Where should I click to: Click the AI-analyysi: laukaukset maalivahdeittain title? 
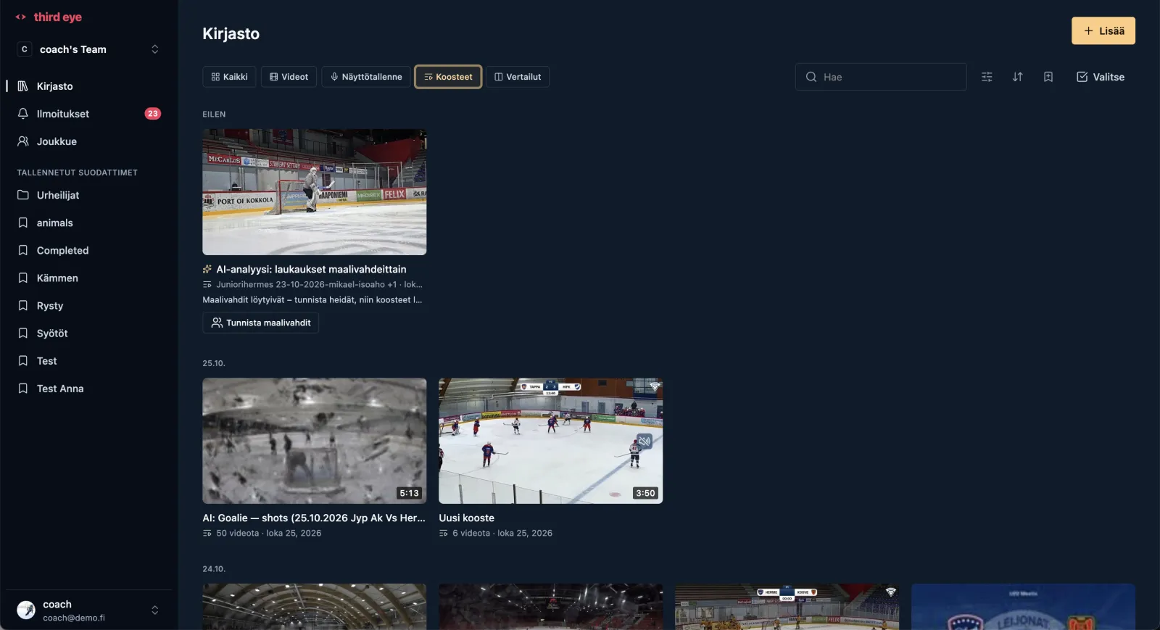tap(311, 269)
